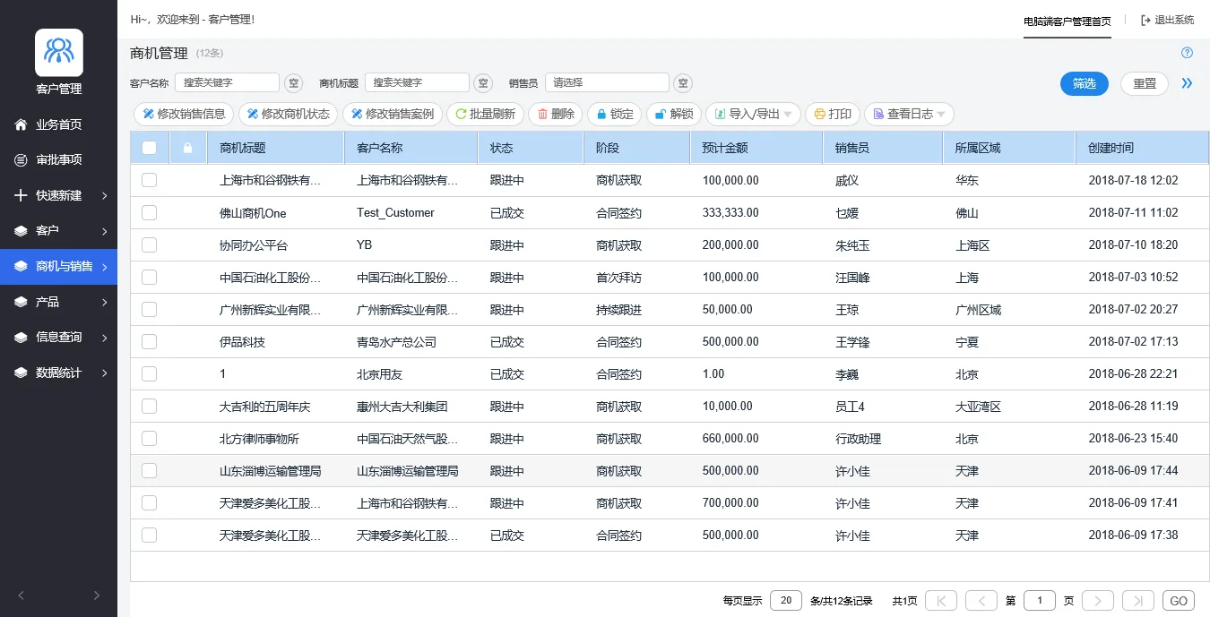This screenshot has width=1210, height=617.
Task: Check the 广州新辉实业 row checkbox
Action: [149, 309]
